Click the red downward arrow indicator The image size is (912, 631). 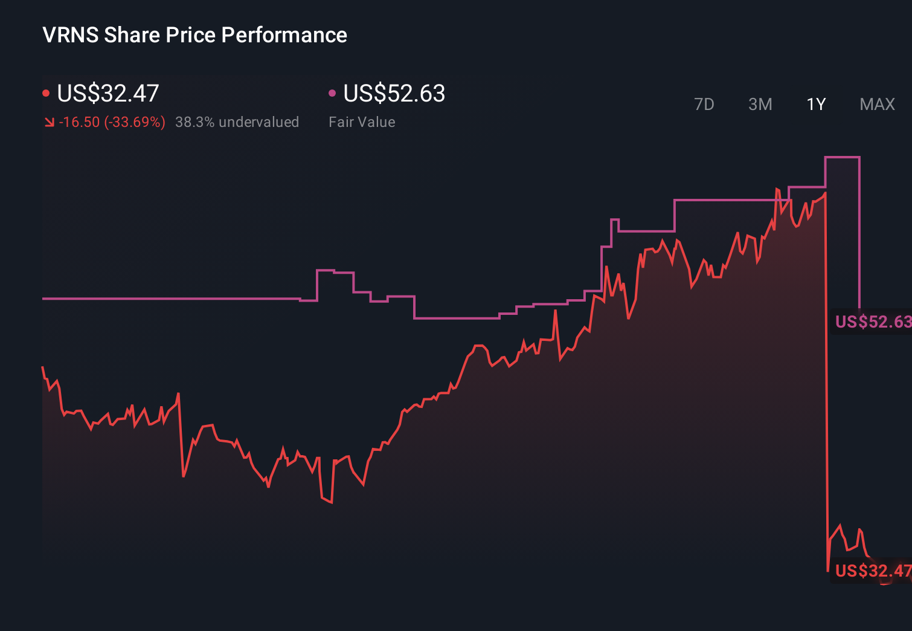[x=51, y=121]
